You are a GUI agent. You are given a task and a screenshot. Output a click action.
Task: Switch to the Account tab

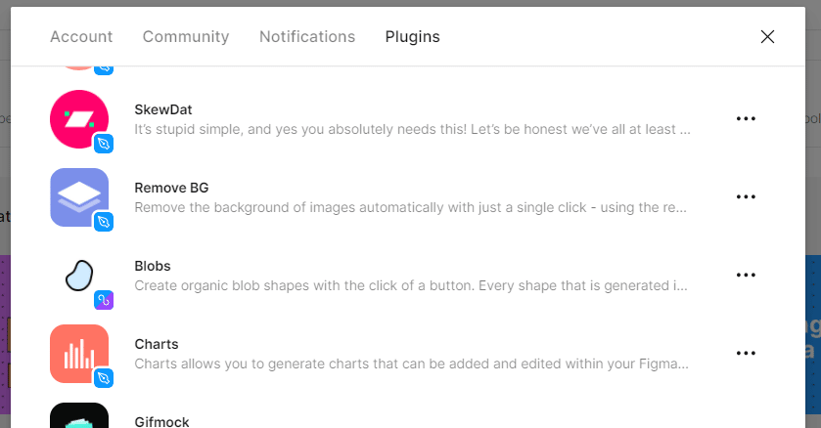[x=81, y=36]
